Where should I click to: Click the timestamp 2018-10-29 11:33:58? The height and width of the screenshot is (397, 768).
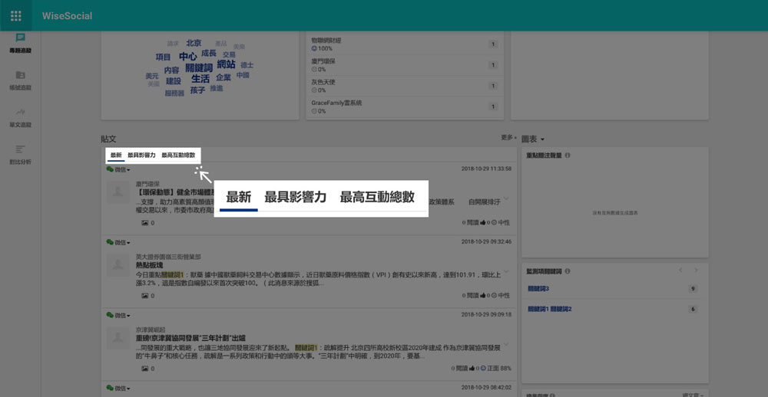486,169
